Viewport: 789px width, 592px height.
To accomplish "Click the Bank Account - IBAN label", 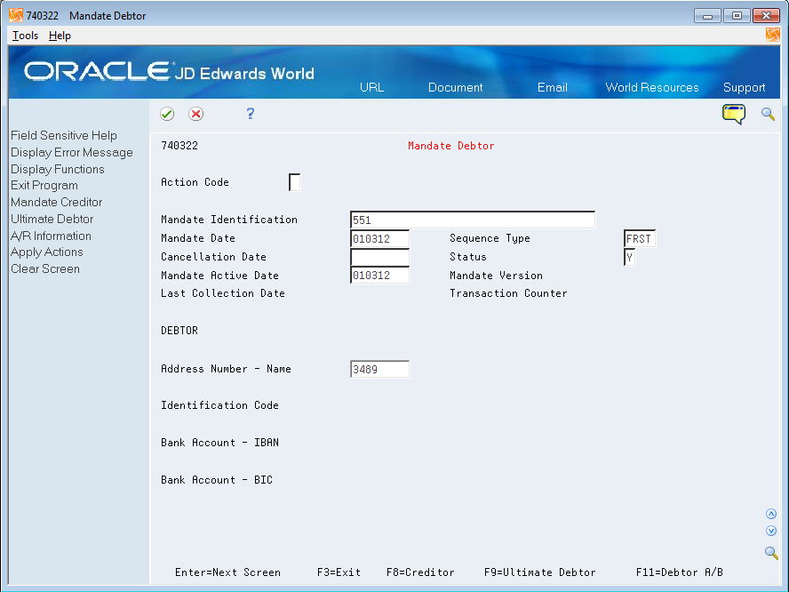I will click(219, 443).
